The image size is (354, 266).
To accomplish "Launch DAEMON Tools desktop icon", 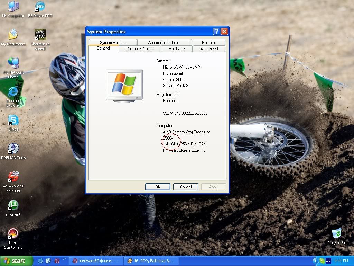I will [x=13, y=148].
